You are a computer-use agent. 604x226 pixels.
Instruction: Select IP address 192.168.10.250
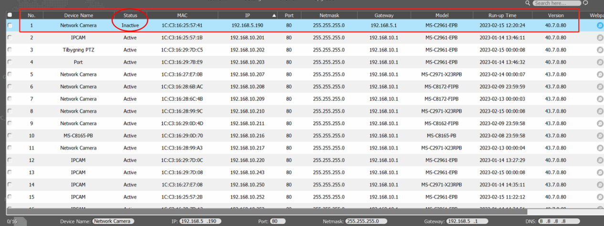pyautogui.click(x=247, y=185)
